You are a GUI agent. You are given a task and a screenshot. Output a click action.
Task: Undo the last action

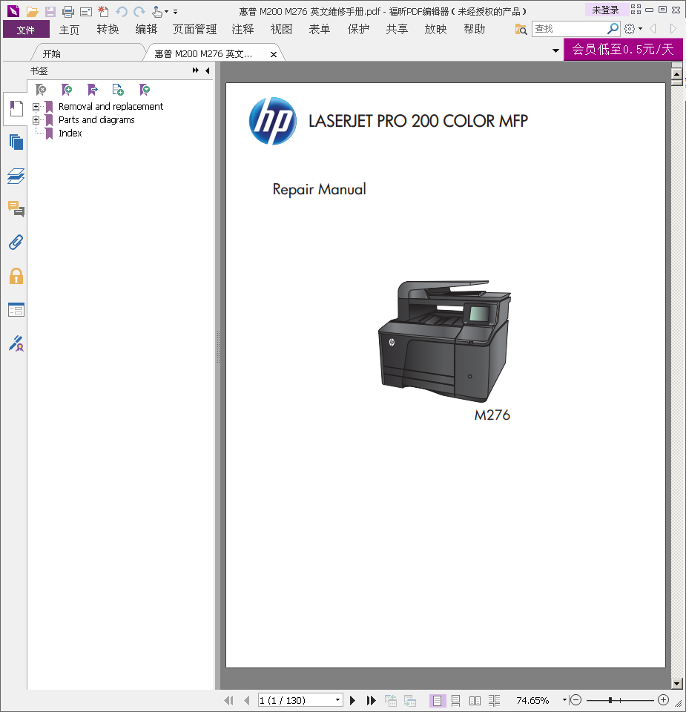pos(122,11)
